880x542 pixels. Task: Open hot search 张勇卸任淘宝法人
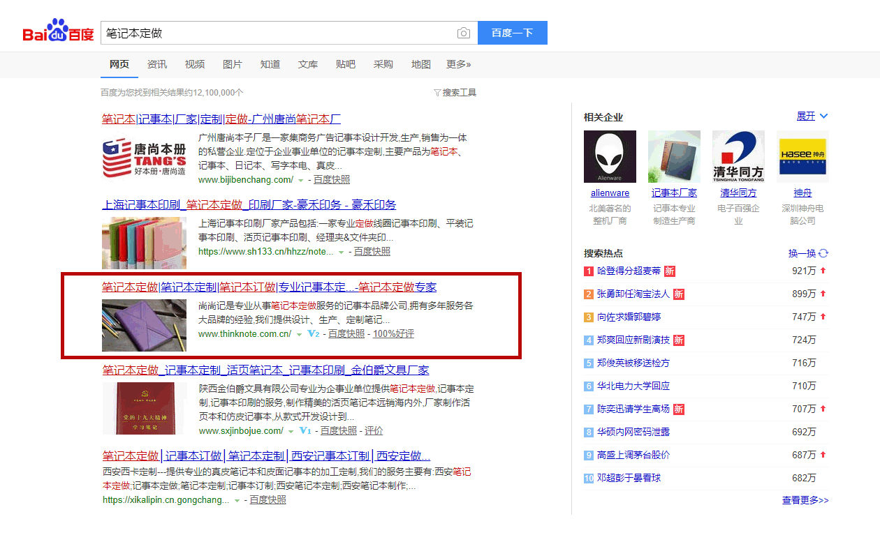633,294
